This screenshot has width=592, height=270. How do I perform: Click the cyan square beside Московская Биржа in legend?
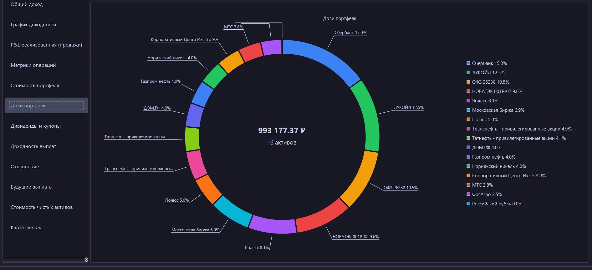(x=468, y=110)
